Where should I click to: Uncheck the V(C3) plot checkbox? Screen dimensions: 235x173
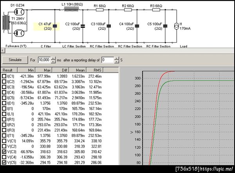4,152
